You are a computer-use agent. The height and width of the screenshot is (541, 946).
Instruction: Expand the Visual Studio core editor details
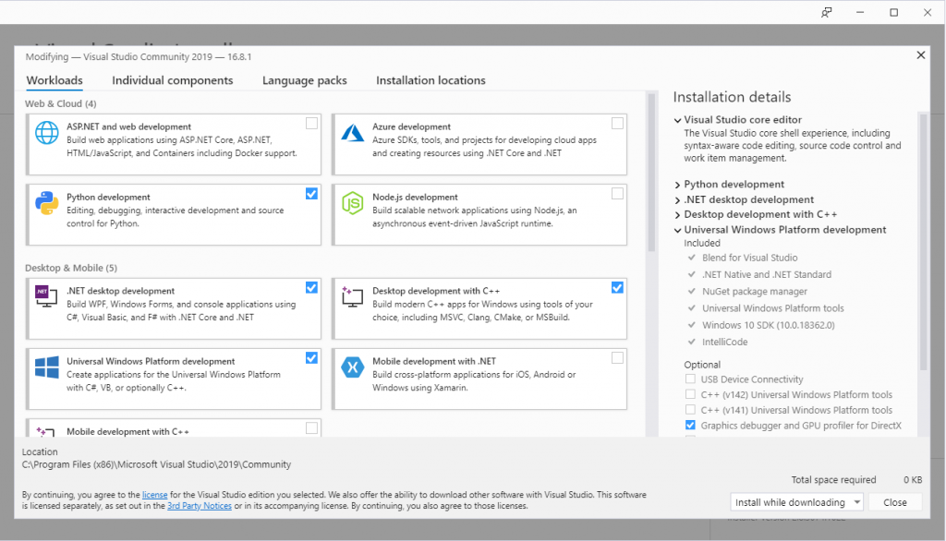(677, 119)
